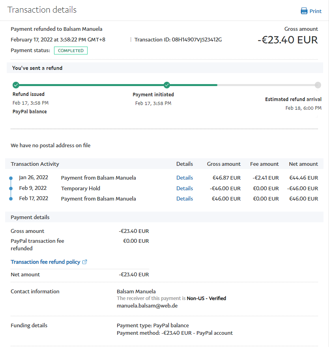
Task: Click the Print link text
Action: [315, 11]
